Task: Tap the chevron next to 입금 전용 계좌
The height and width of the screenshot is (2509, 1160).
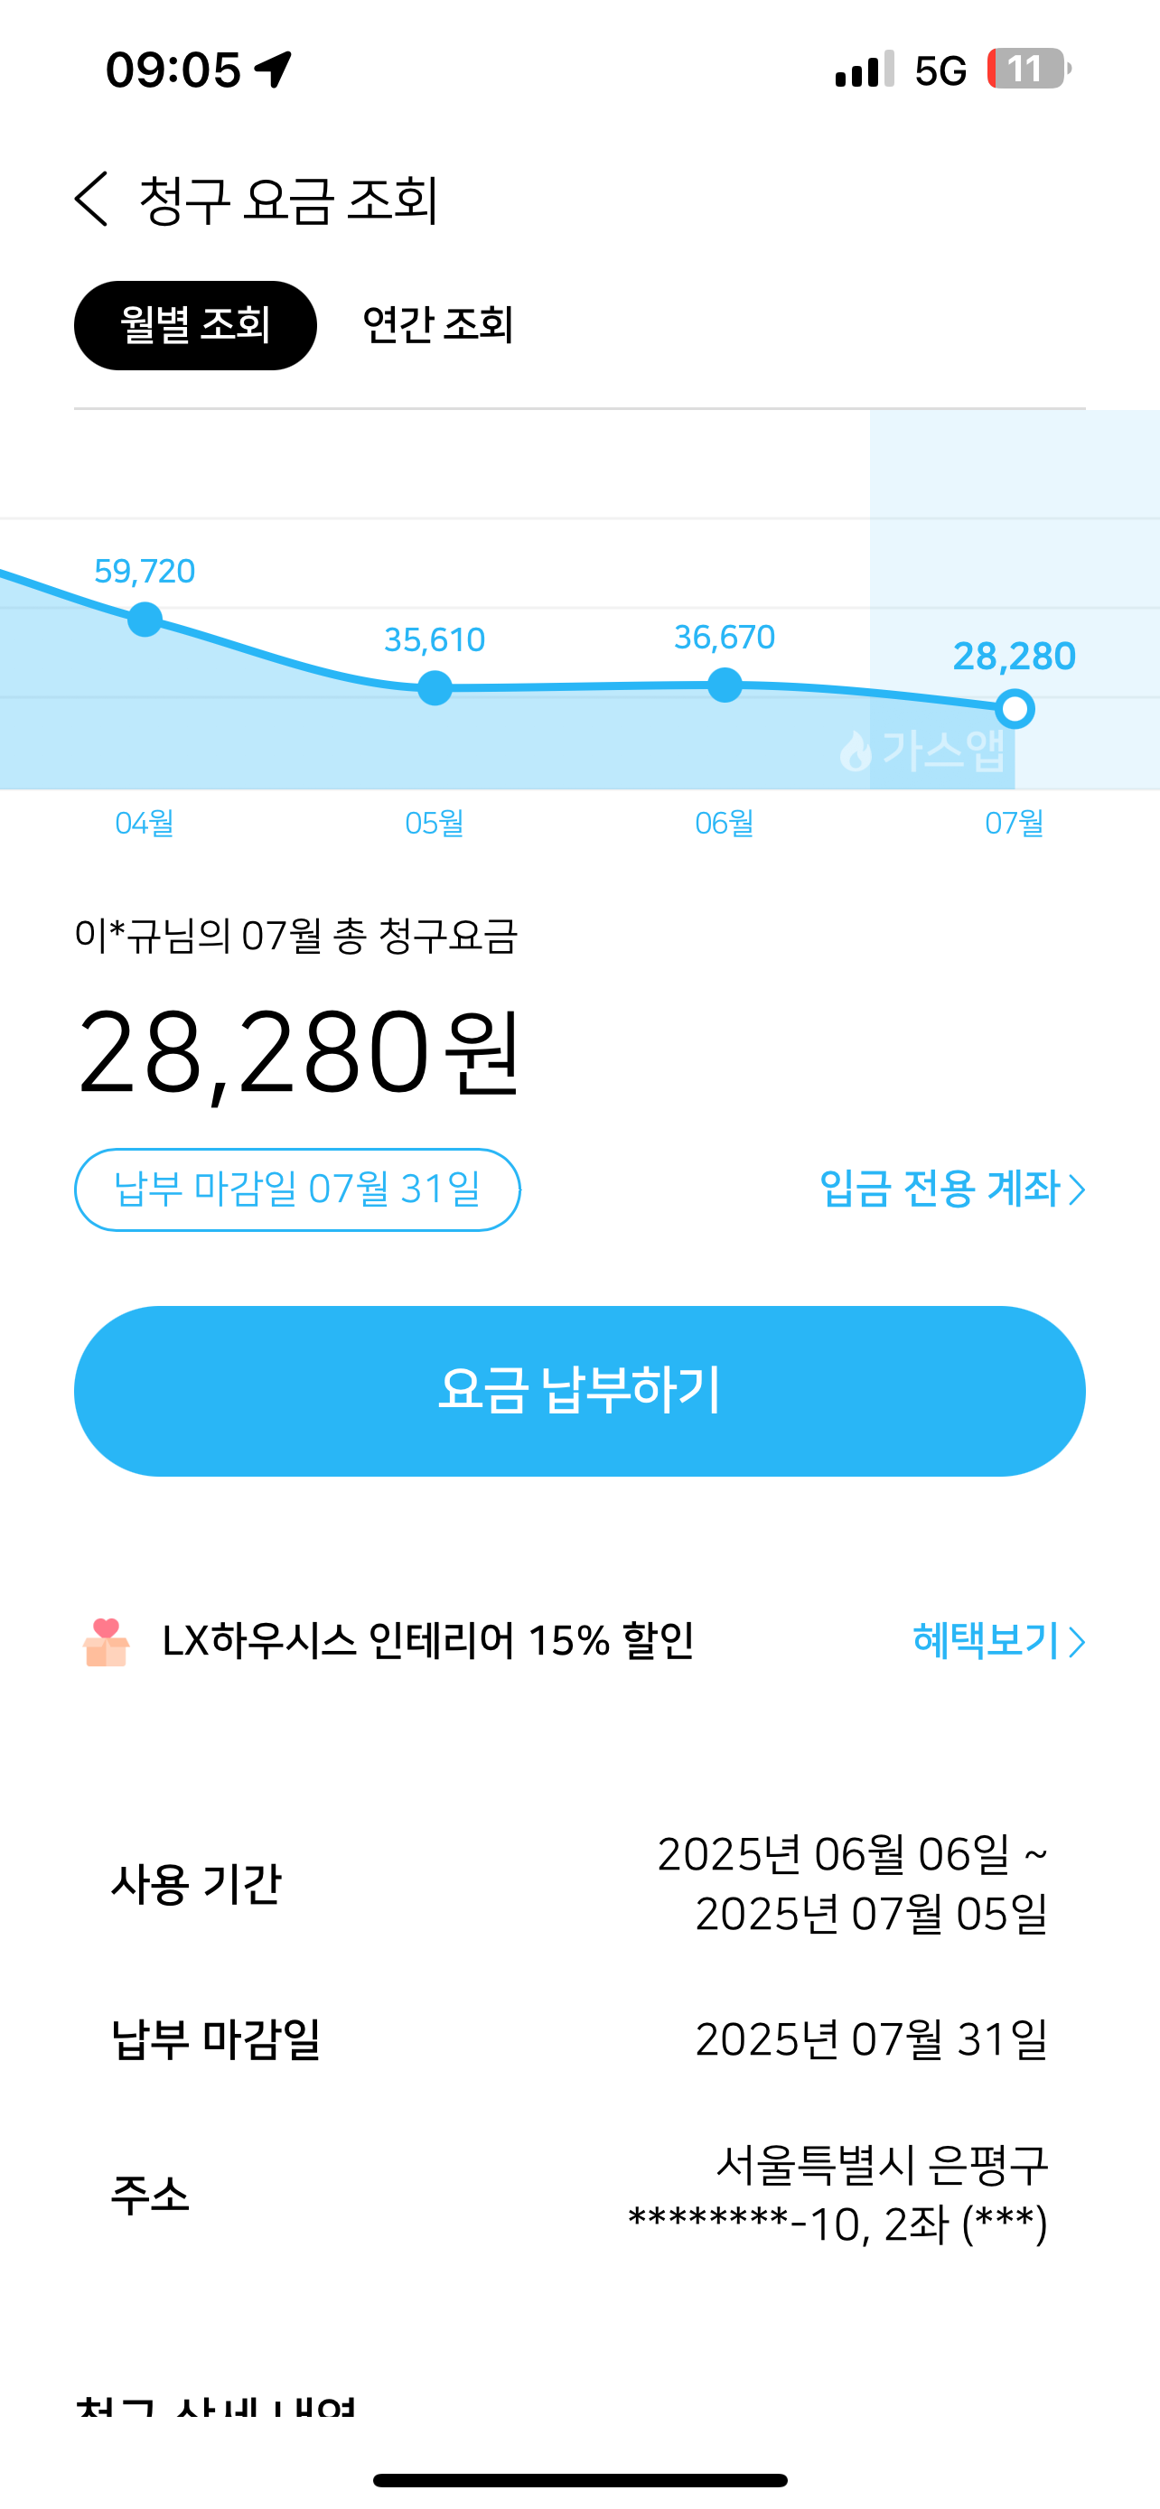Action: click(x=1076, y=1190)
